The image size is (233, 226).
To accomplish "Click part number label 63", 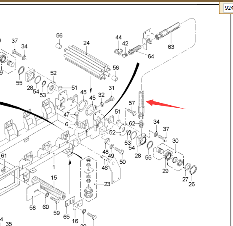I will [171, 47].
